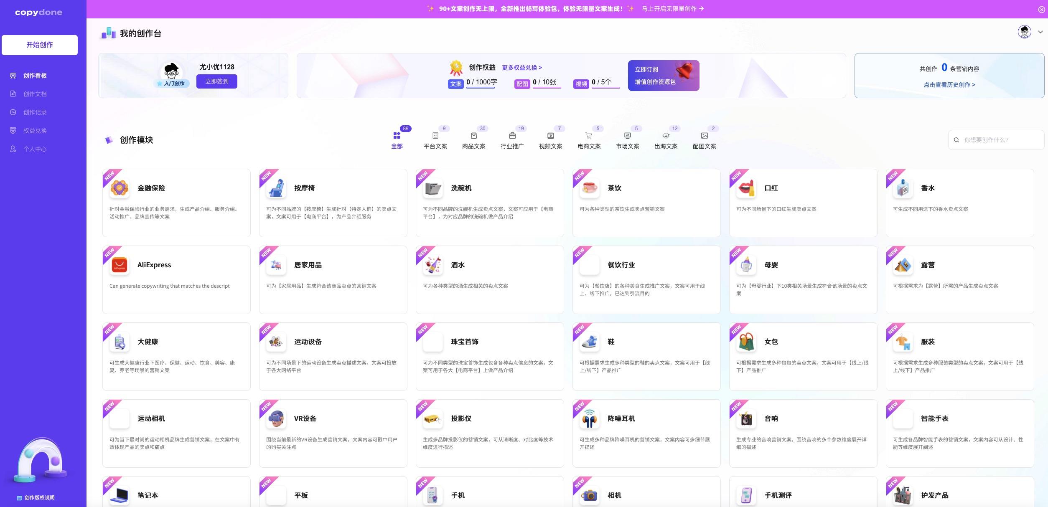
Task: Click the 服装 clothing icon
Action: click(903, 342)
